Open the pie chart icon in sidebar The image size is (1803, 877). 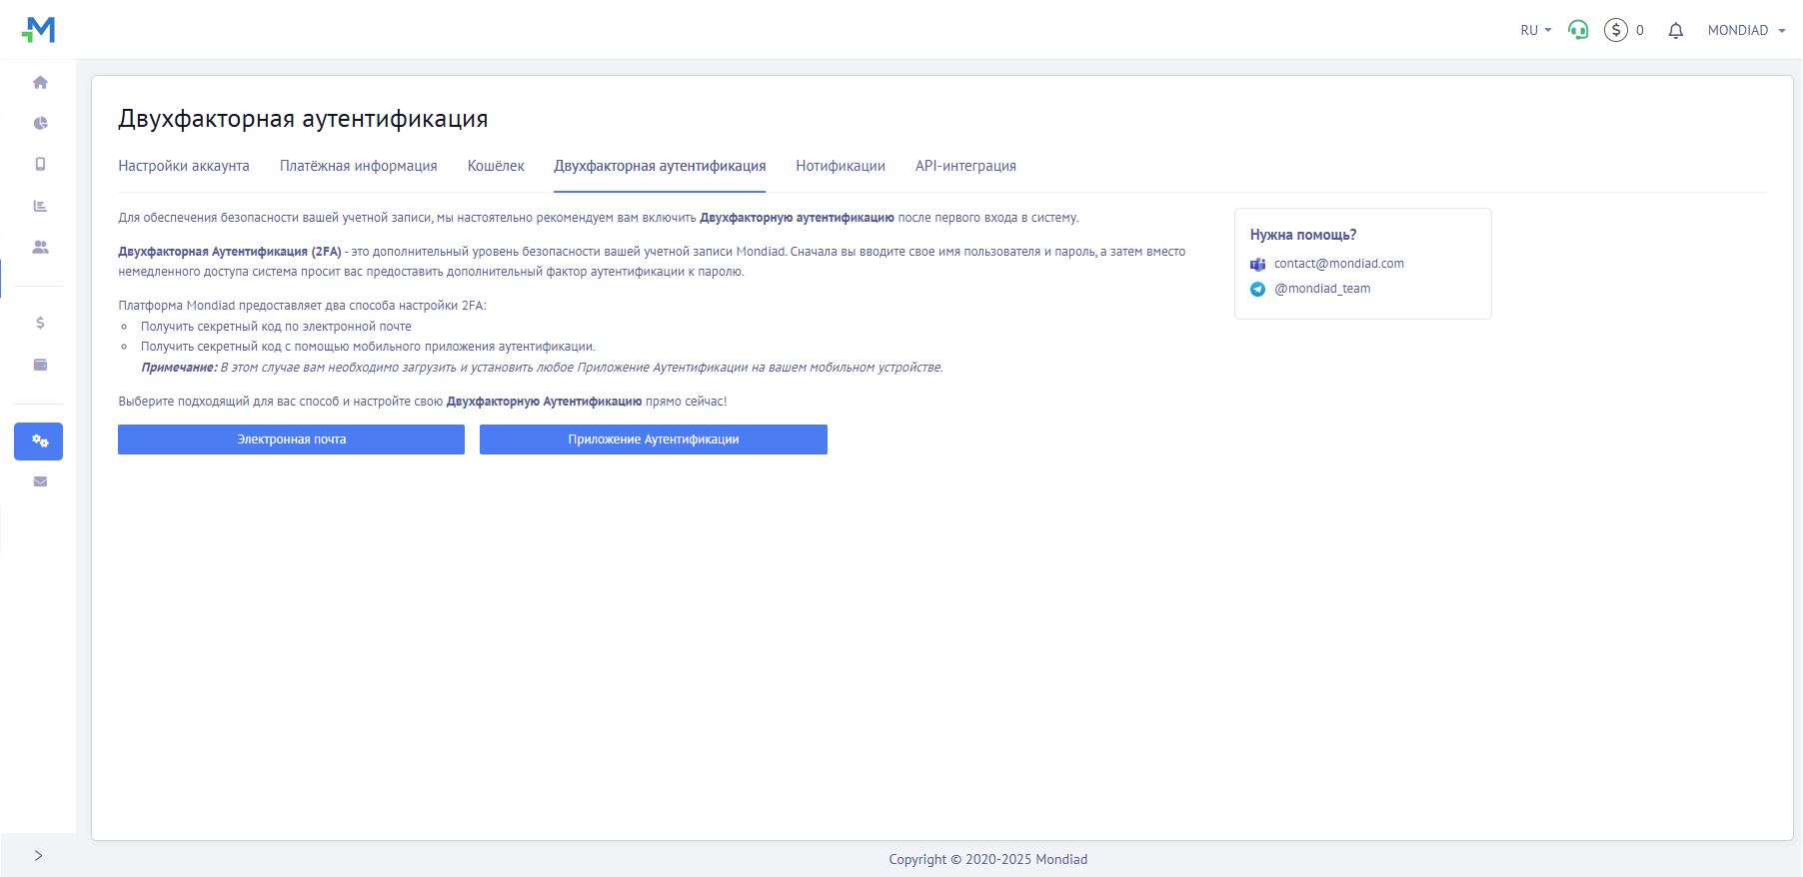40,124
